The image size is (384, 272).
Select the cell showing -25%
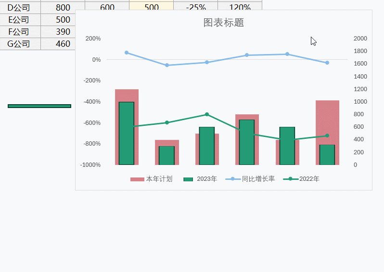tap(195, 6)
